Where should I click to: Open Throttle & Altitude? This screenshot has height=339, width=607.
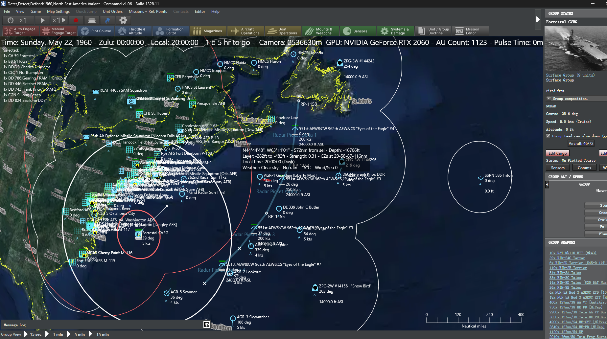click(134, 31)
